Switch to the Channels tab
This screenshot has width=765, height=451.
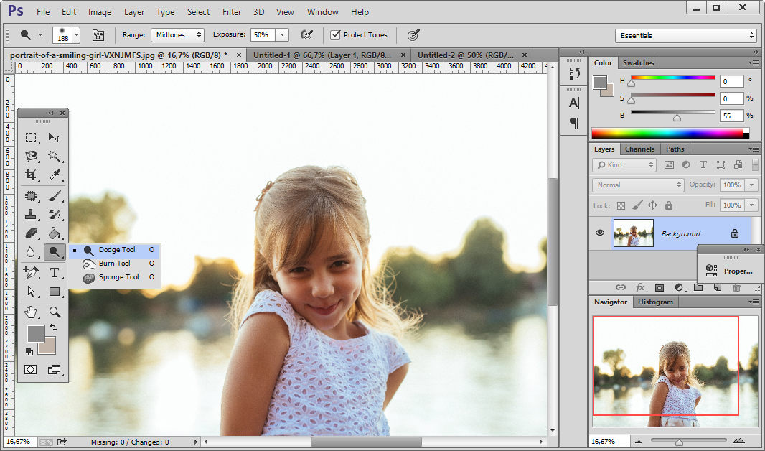pyautogui.click(x=639, y=149)
